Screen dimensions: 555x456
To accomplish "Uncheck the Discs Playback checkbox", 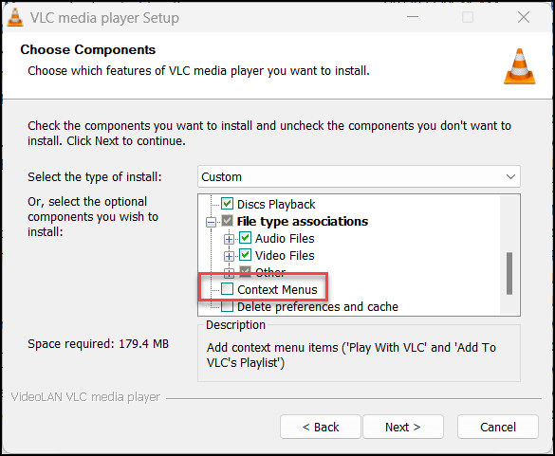I will 228,204.
